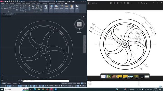Open the Start file tab
Viewport: 163px width, 91px height.
click(x=3, y=14)
